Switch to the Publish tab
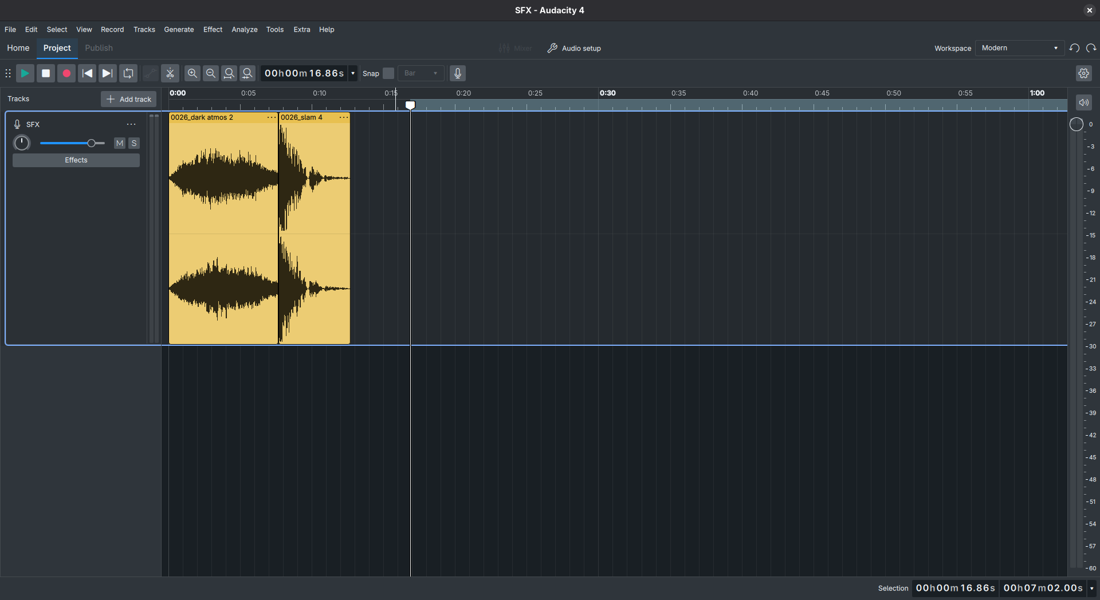 tap(98, 48)
